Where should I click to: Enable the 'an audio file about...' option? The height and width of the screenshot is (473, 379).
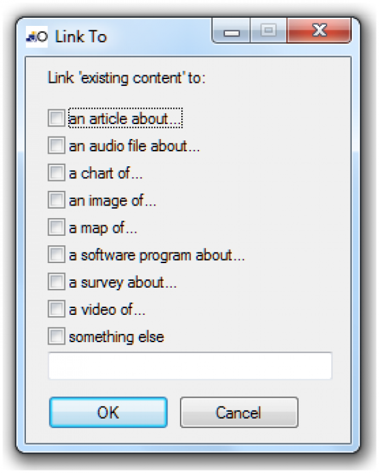pyautogui.click(x=56, y=145)
